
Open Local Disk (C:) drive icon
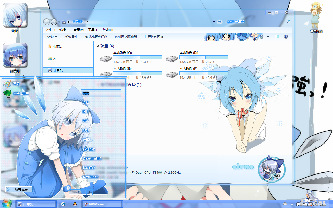106,59
